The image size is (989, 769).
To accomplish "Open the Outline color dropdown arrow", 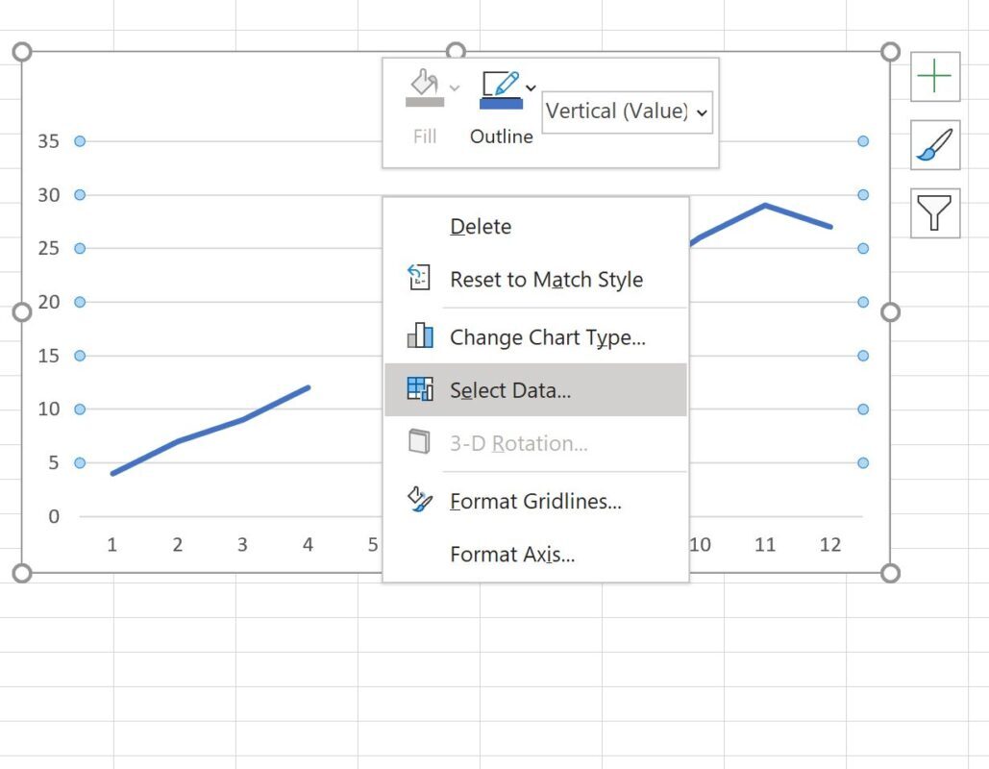I will coord(532,87).
